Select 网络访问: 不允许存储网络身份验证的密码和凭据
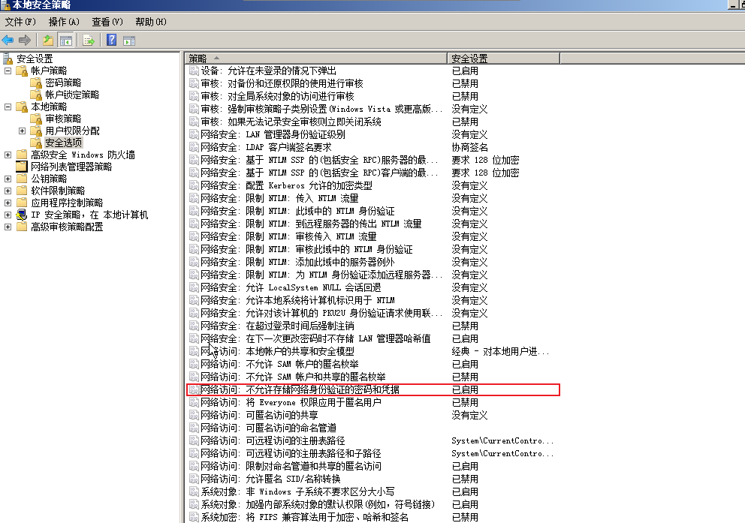 point(300,389)
